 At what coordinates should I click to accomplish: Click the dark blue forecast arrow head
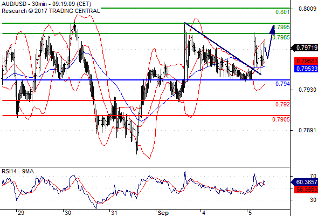[x=272, y=30]
